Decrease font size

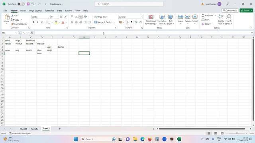[65, 17]
